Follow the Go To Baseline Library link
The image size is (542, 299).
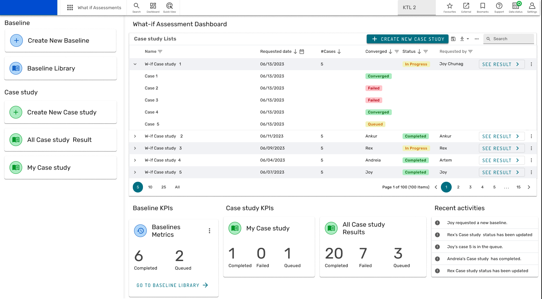pos(172,285)
